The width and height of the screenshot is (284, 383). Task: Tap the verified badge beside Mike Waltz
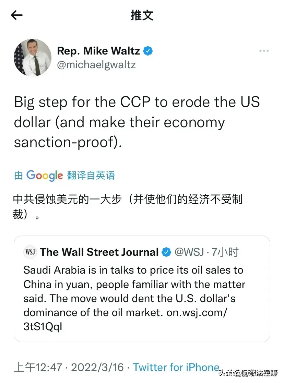click(148, 51)
